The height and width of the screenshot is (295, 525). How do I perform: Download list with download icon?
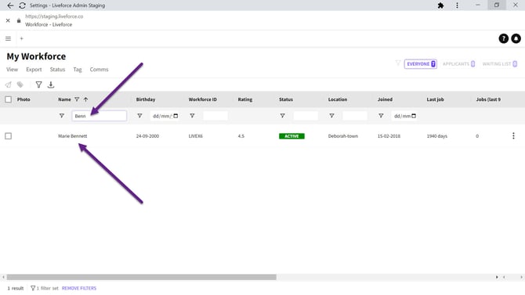[x=51, y=85]
